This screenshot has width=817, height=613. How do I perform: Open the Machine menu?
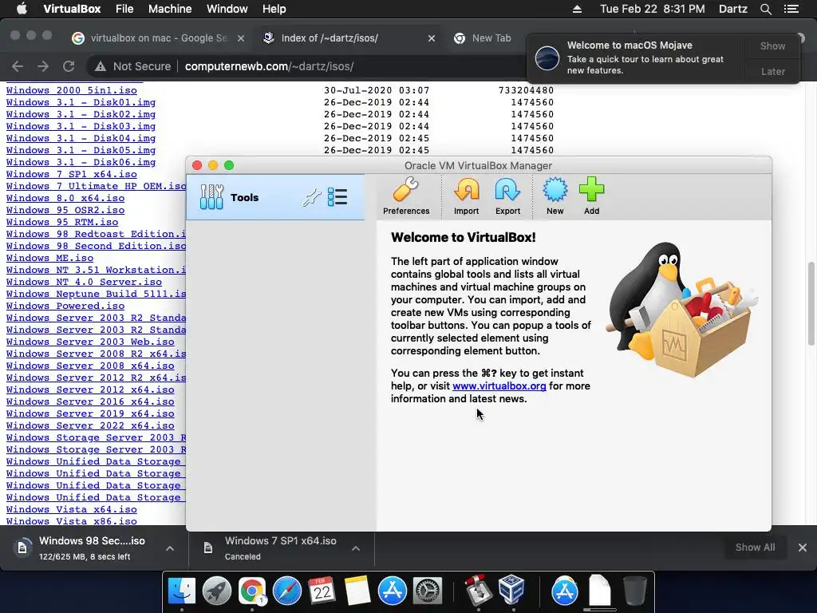tap(170, 9)
